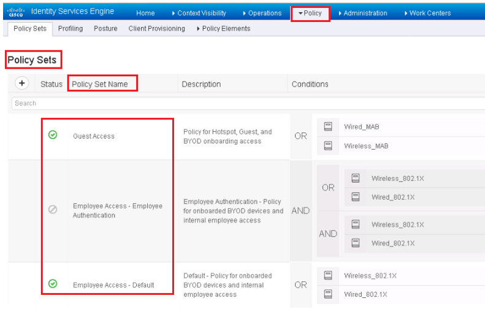Add a new policy set with plus button
485x312 pixels.
click(x=22, y=83)
